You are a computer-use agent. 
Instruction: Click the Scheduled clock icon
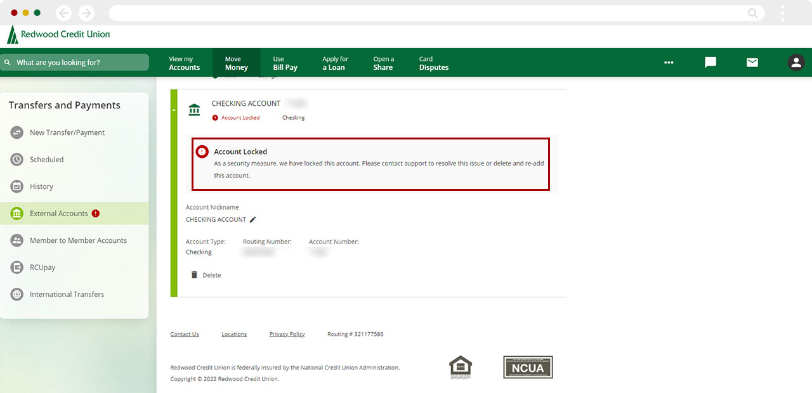(17, 160)
